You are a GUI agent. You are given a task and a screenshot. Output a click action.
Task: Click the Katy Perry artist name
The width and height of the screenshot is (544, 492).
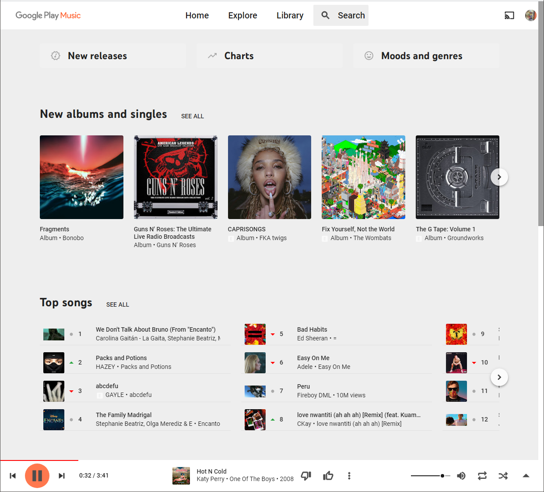tap(211, 479)
